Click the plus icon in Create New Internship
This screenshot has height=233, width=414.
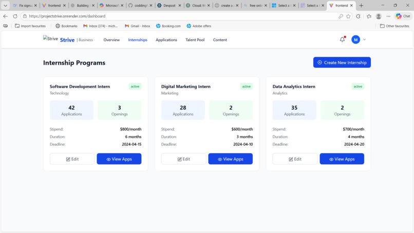click(x=319, y=62)
